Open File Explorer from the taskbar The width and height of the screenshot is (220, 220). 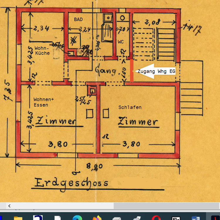click(18, 218)
